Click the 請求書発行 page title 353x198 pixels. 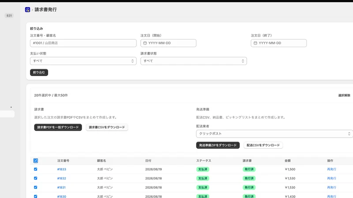point(46,10)
